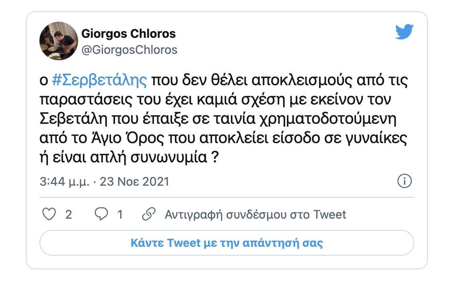Open Giorgos Chloros profile picture
The height and width of the screenshot is (291, 469).
[58, 41]
